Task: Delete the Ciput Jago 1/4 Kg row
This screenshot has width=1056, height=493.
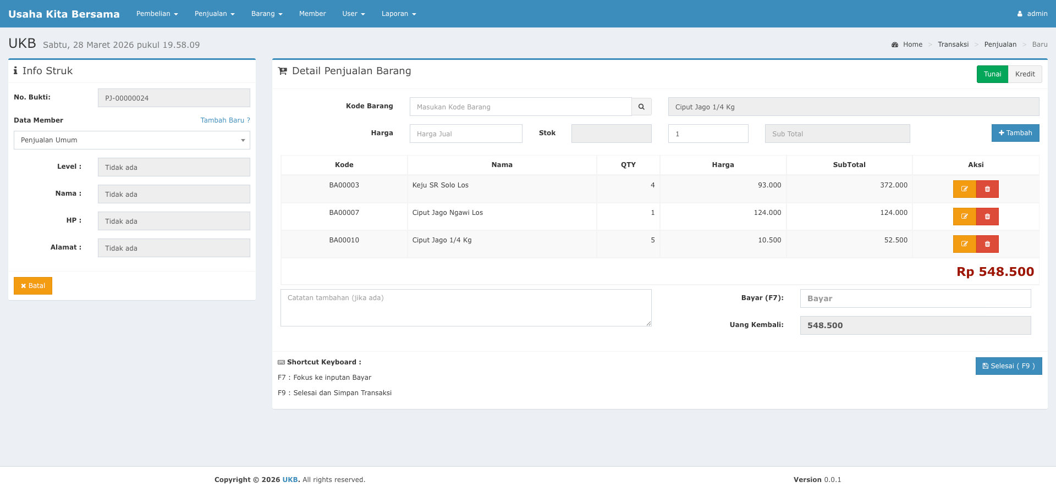Action: (987, 244)
